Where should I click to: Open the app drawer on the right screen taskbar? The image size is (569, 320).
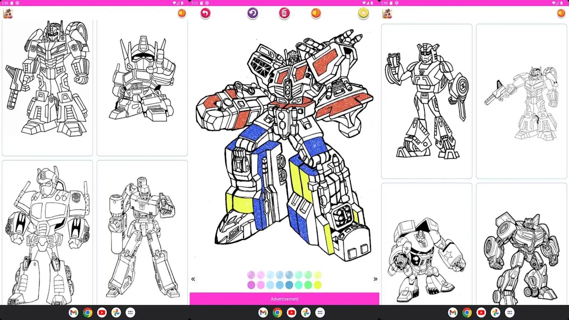click(510, 313)
